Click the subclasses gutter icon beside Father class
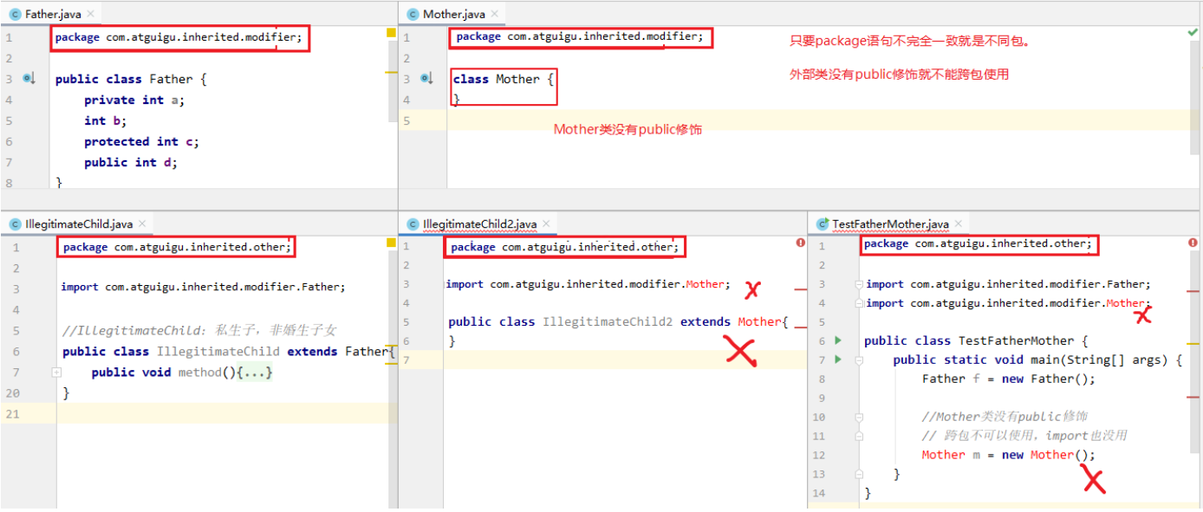The image size is (1203, 512). point(29,79)
